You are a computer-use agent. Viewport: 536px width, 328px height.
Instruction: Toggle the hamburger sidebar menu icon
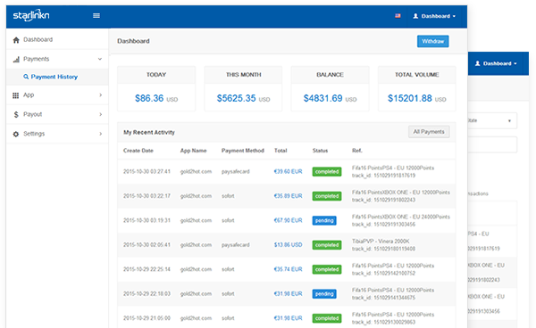click(96, 16)
